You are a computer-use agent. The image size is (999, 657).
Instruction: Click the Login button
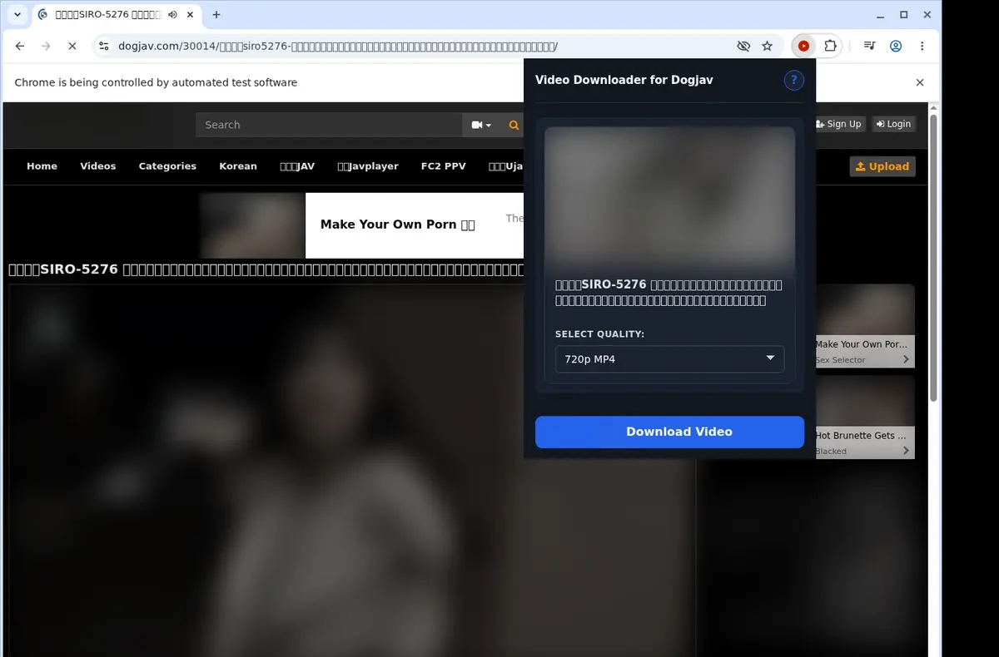(893, 124)
